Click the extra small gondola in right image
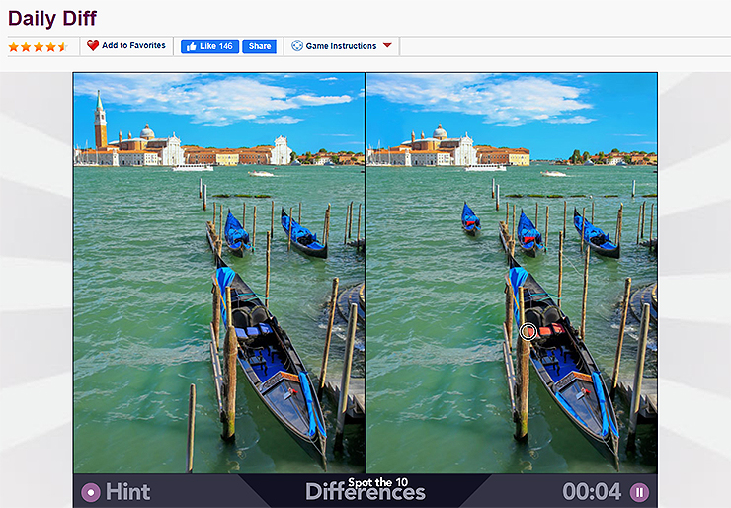 click(x=470, y=217)
